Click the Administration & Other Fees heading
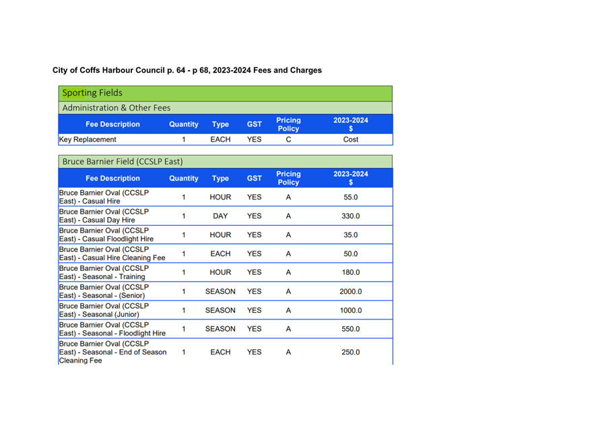This screenshot has width=611, height=432. (x=116, y=108)
